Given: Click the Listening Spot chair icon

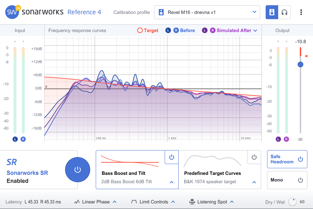Looking at the screenshot, I should tap(192, 202).
